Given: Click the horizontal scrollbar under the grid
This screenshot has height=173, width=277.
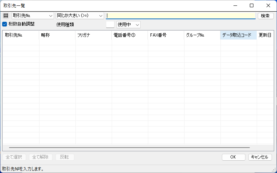Looking at the screenshot, I should pos(129,148).
